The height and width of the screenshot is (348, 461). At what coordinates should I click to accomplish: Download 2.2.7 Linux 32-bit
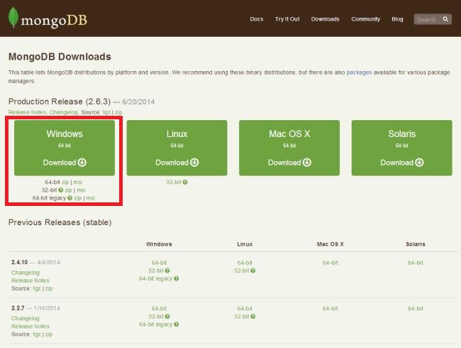coord(241,317)
